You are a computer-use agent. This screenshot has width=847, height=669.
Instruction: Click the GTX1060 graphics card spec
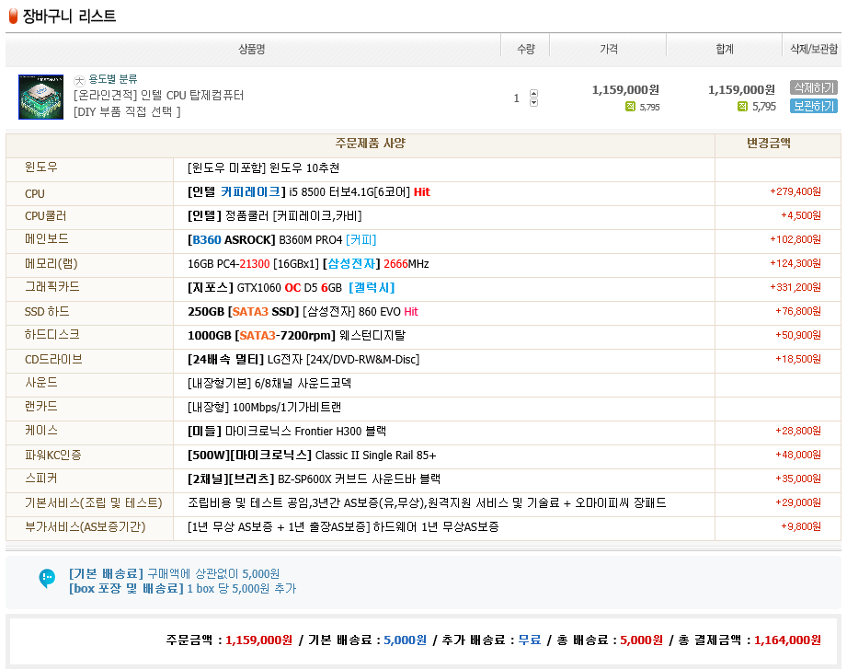click(x=292, y=287)
